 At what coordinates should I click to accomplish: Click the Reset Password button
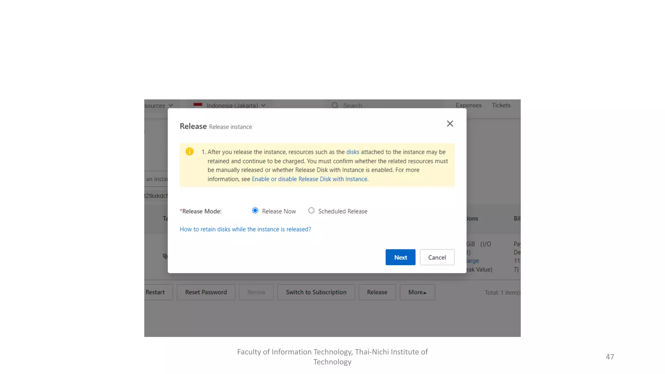pos(206,292)
